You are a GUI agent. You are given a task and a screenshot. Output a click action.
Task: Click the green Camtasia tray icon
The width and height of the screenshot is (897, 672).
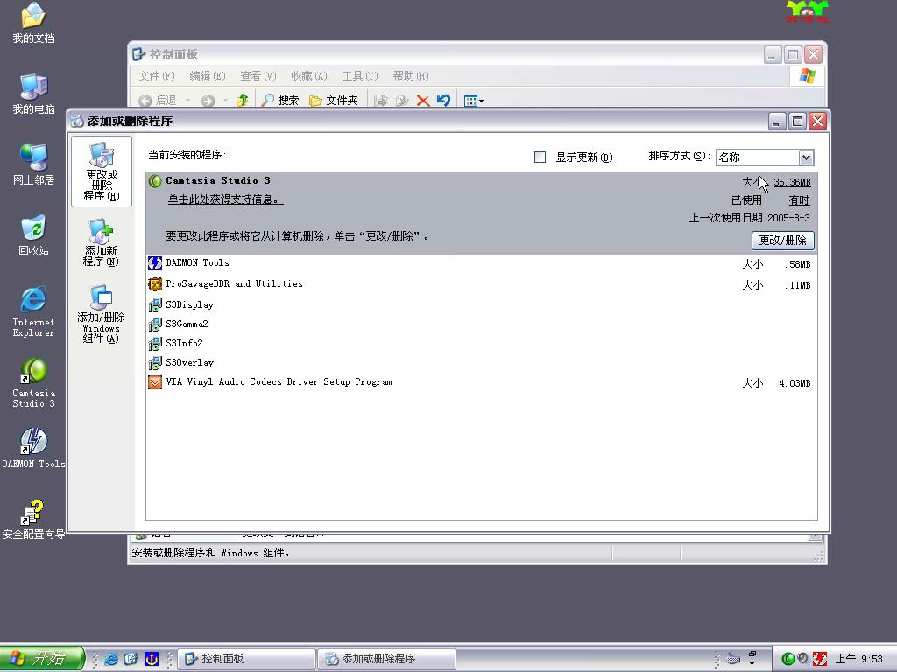[788, 659]
